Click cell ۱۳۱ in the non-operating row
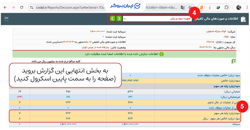This screenshot has width=250, height=130. [130, 97]
